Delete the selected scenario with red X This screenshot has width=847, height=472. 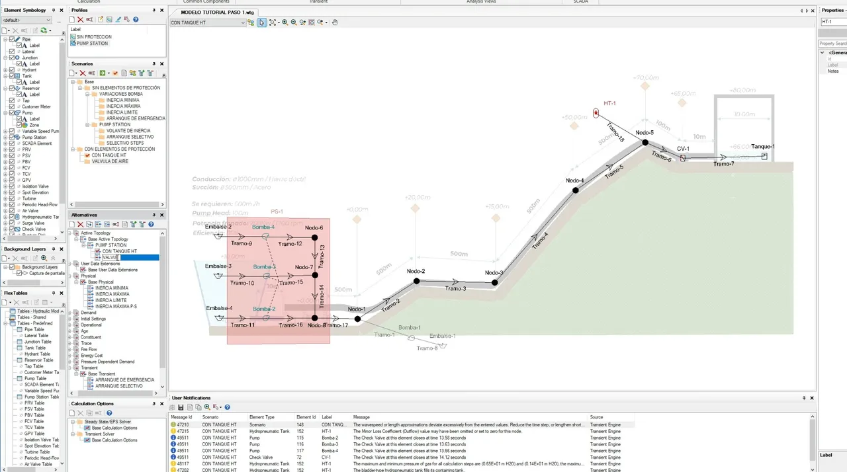click(x=83, y=73)
